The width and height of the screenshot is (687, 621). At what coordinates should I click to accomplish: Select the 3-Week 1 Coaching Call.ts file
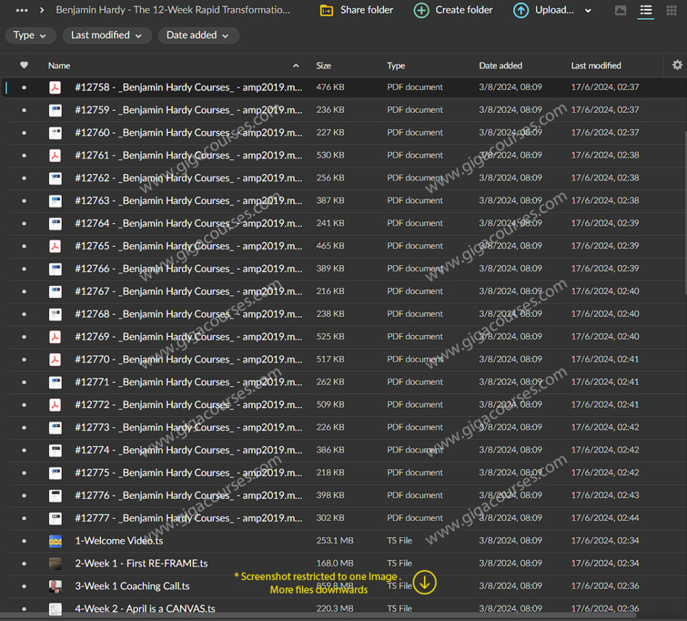click(x=132, y=586)
